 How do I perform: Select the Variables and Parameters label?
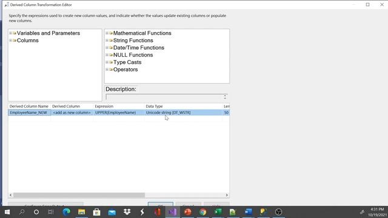(48, 33)
